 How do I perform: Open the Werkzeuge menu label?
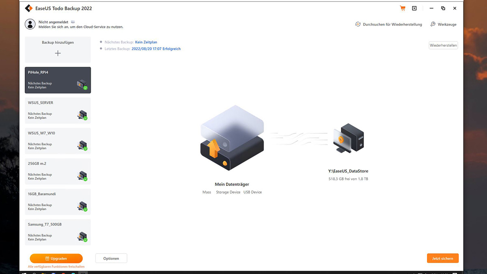click(447, 24)
